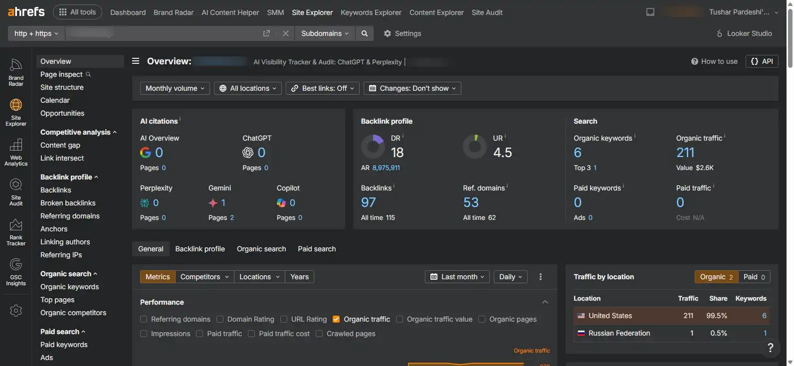Click the Ahrefs logo
Screen dimensions: 794x366
click(26, 11)
